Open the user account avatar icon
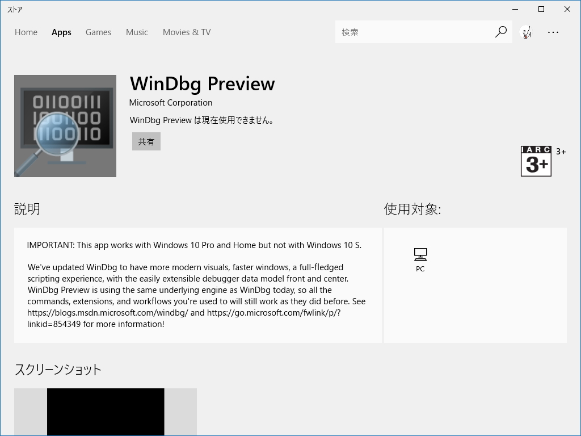581x436 pixels. 526,32
